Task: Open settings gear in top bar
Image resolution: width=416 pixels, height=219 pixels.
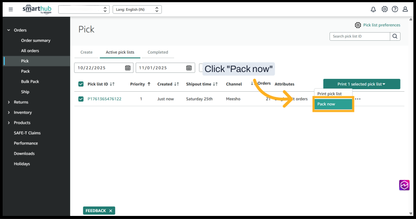Action: (384, 9)
